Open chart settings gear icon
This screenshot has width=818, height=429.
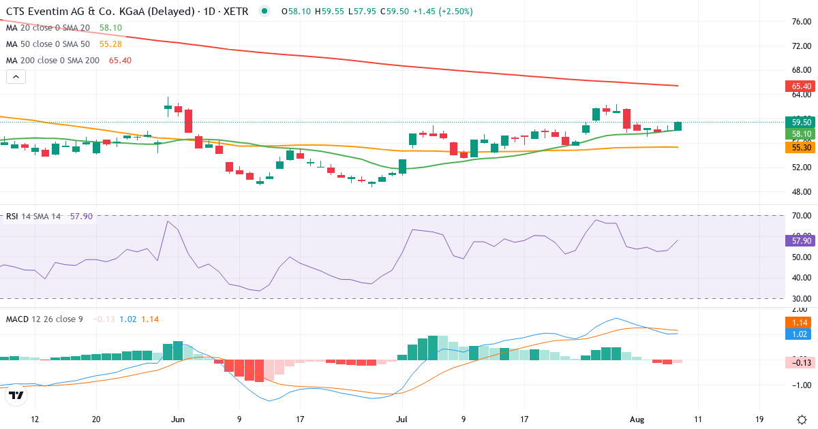(802, 419)
